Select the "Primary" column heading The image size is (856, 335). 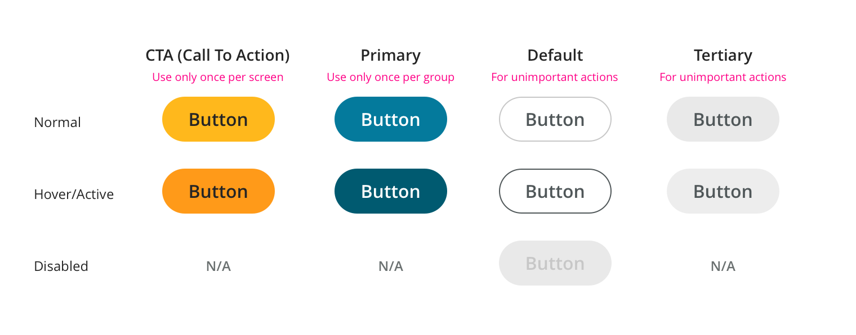[390, 55]
